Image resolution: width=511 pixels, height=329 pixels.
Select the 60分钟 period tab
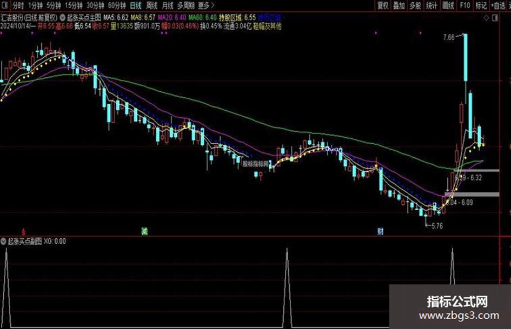(117, 5)
